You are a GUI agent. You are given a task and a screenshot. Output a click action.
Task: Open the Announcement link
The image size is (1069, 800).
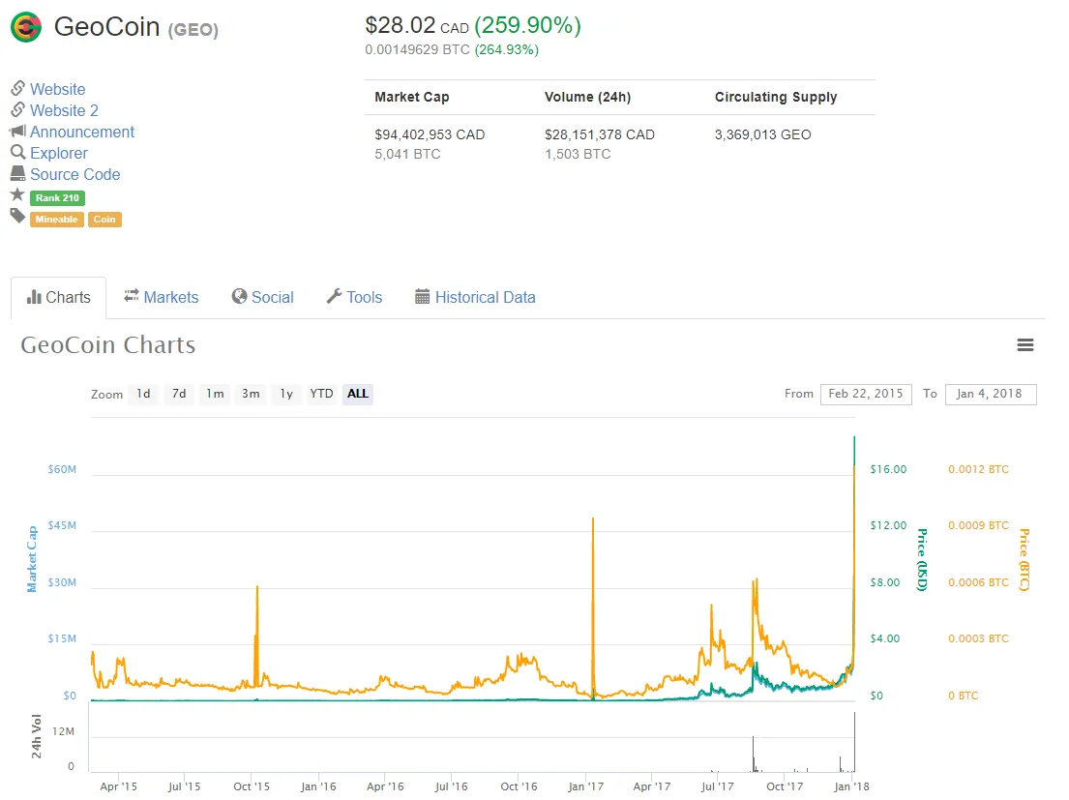[82, 132]
